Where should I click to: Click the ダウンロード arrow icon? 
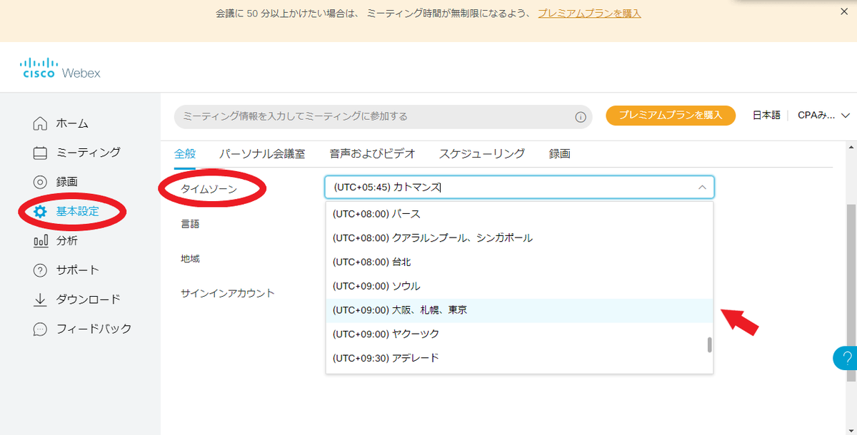click(41, 300)
